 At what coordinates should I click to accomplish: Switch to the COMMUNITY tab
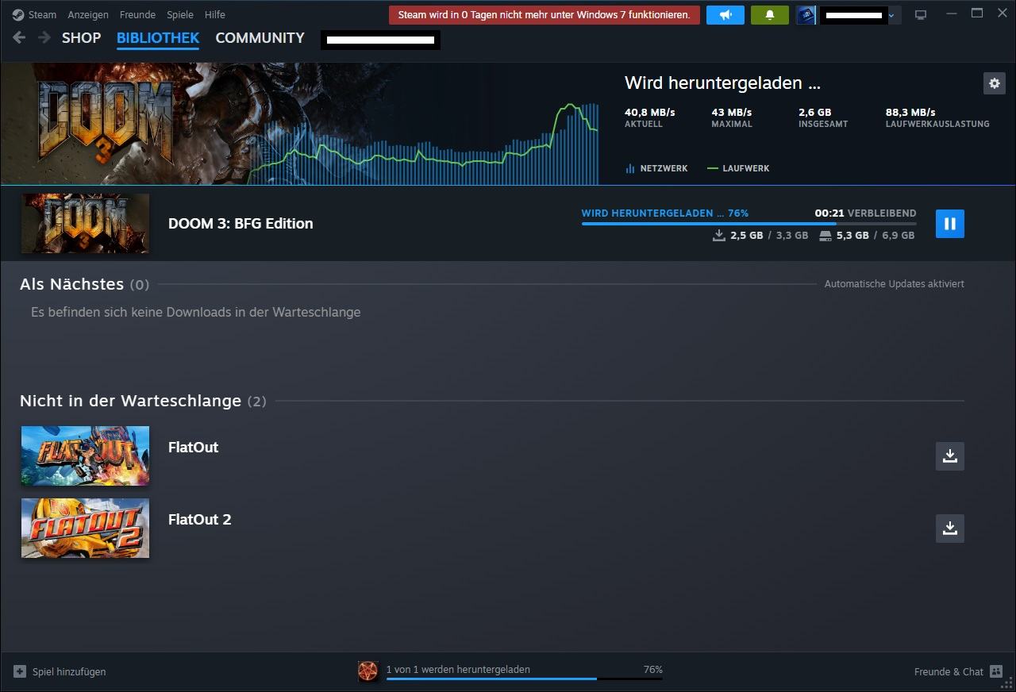point(260,37)
